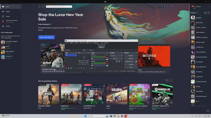Click the SEE THE DEALS button
Screen dimensions: 211x118
(46, 37)
